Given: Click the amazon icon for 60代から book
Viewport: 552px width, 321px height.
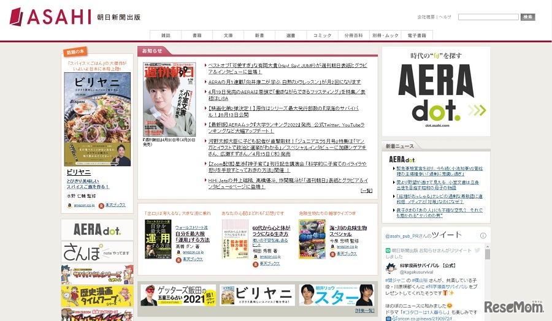Looking at the screenshot, I should (256, 257).
